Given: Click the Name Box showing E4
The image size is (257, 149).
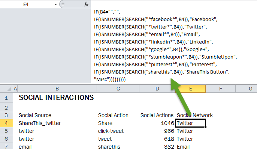Looking at the screenshot, I should click(26, 5).
